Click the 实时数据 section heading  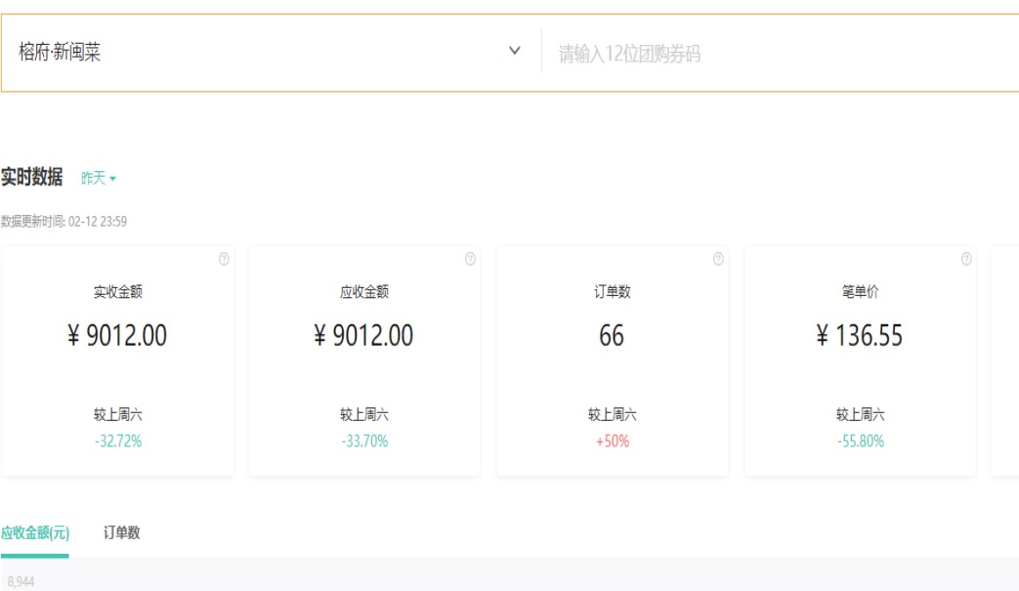(x=31, y=177)
